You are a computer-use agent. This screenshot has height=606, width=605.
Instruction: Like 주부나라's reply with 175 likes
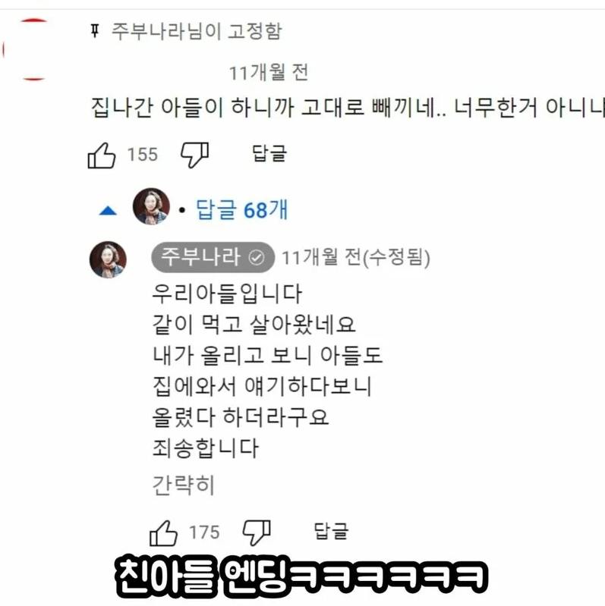pyautogui.click(x=163, y=533)
